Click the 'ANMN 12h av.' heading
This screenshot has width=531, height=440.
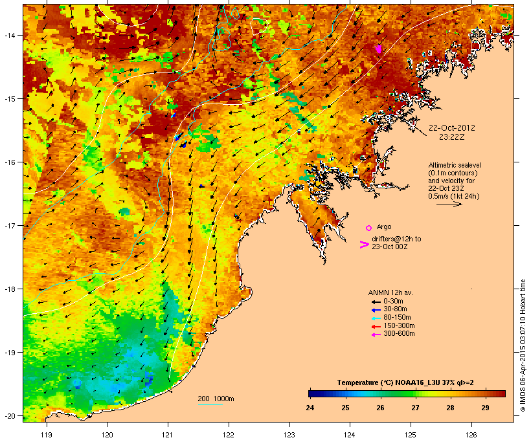pos(390,292)
